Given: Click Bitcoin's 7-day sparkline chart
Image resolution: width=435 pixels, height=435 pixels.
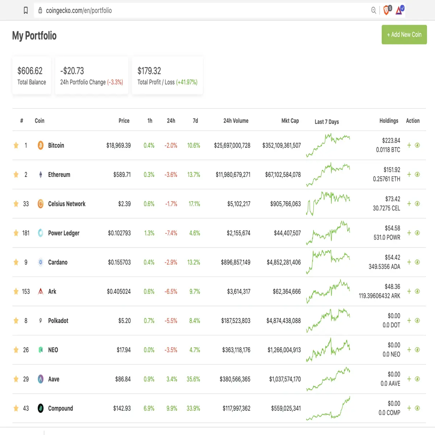Looking at the screenshot, I should (x=328, y=145).
